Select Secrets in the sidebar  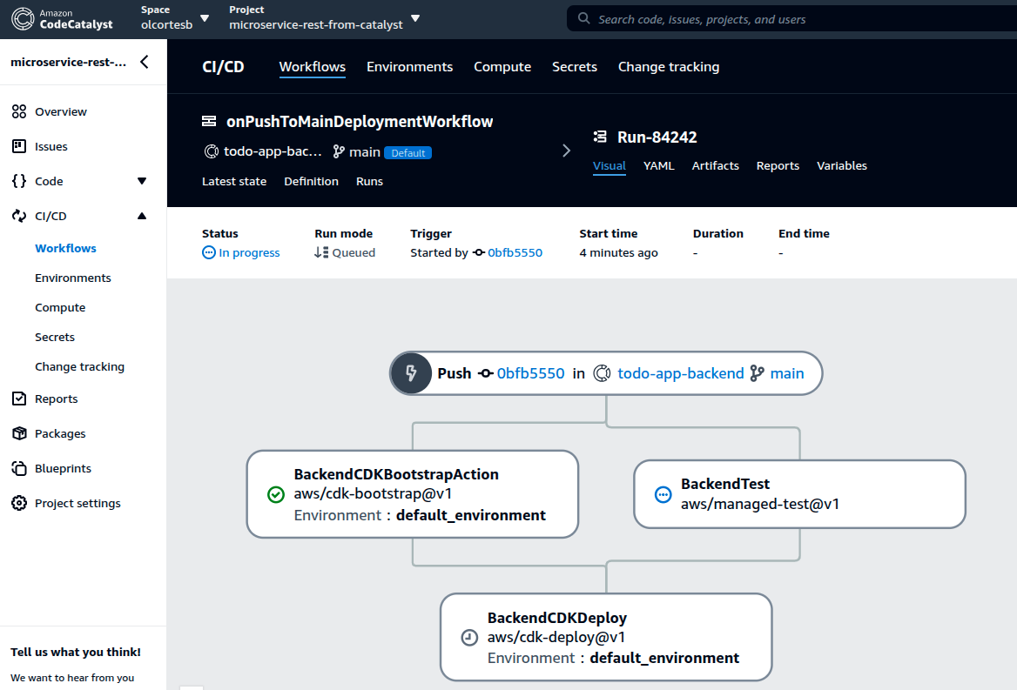click(x=55, y=337)
